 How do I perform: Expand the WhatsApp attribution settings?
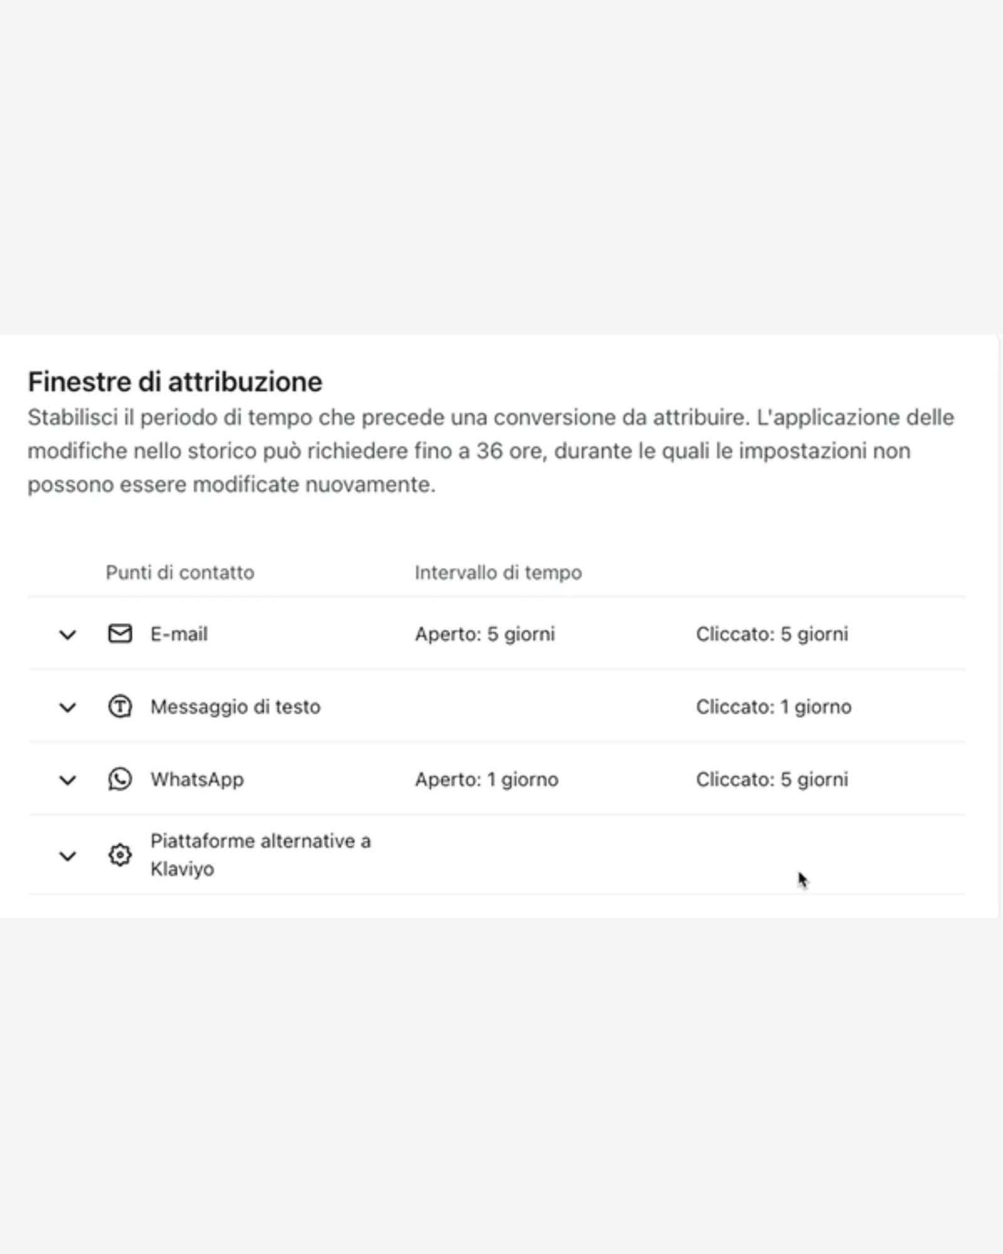[x=68, y=779]
